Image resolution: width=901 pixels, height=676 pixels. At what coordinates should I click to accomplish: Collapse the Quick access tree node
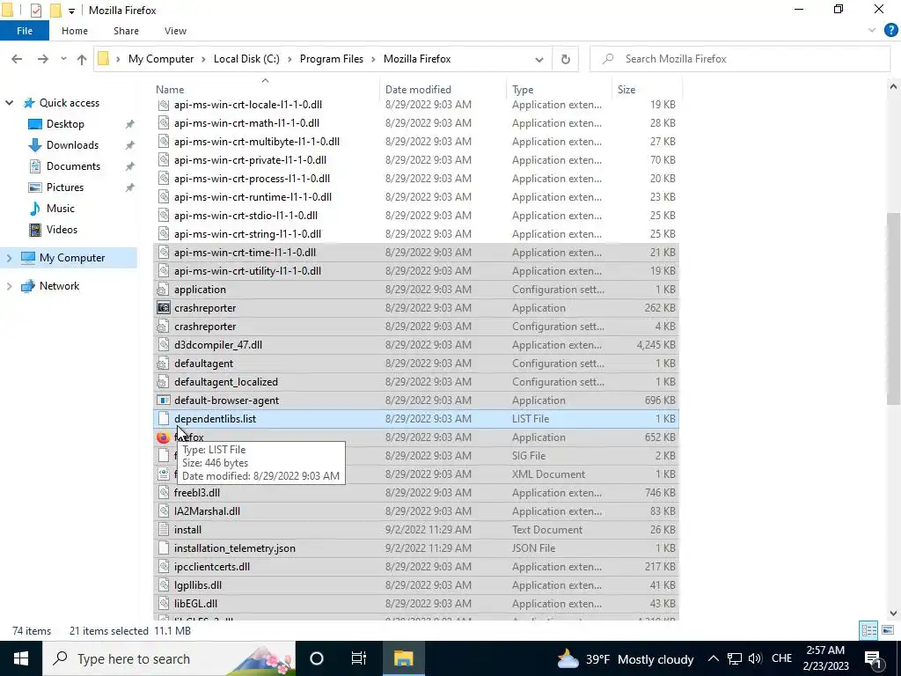[x=9, y=103]
